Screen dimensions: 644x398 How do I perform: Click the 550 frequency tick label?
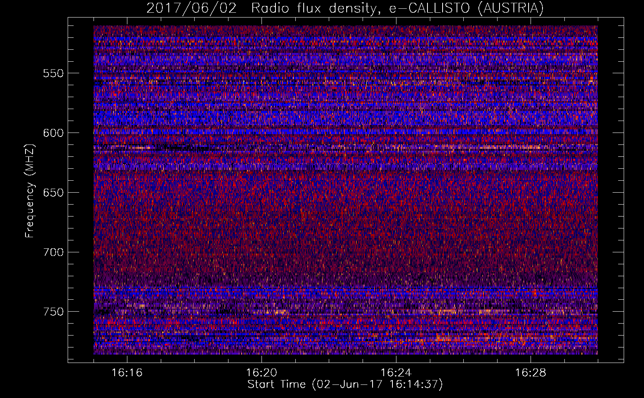(54, 73)
